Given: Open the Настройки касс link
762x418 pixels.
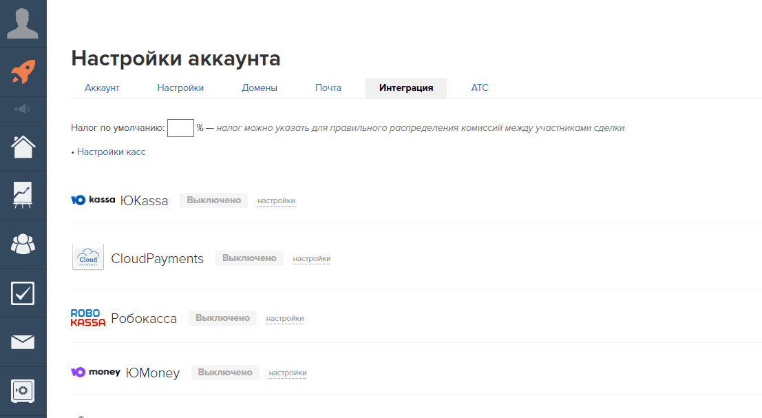Looking at the screenshot, I should [x=112, y=152].
